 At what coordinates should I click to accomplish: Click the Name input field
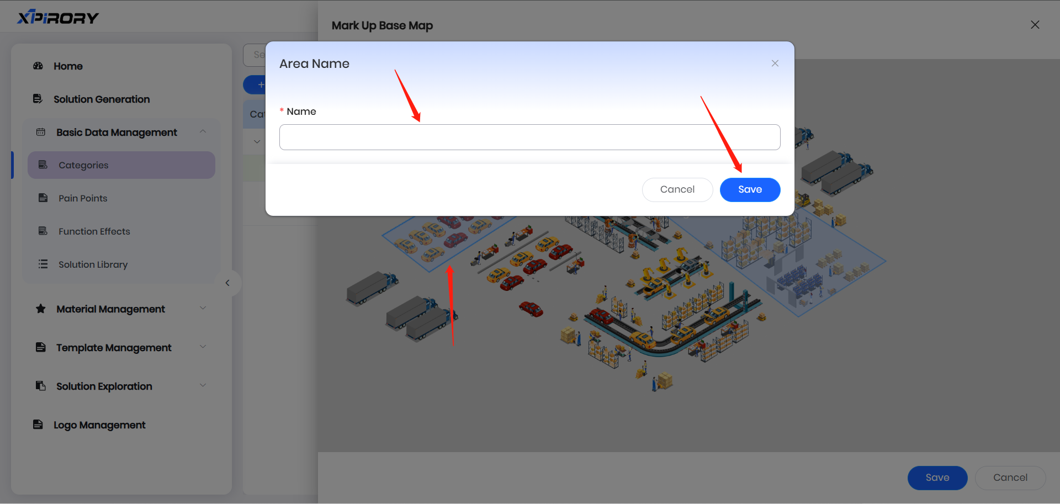point(529,137)
